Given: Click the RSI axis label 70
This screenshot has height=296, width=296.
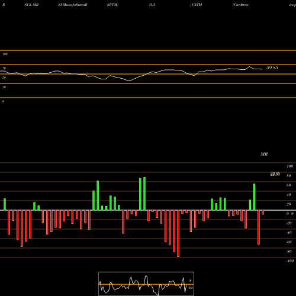Looking at the screenshot, I should (4, 68).
